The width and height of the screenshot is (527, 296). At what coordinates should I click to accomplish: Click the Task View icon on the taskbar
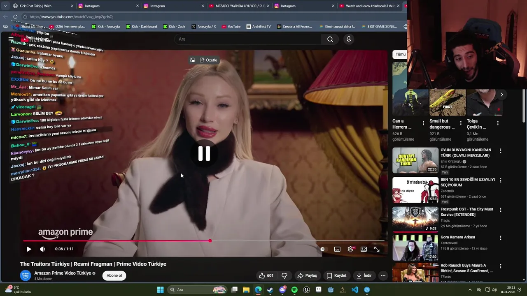pyautogui.click(x=234, y=290)
